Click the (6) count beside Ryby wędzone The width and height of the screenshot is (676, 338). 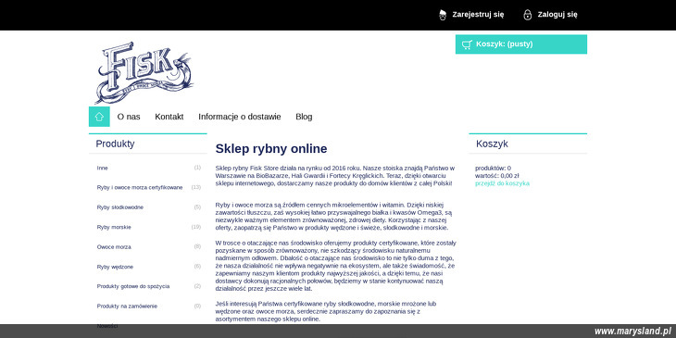click(197, 267)
